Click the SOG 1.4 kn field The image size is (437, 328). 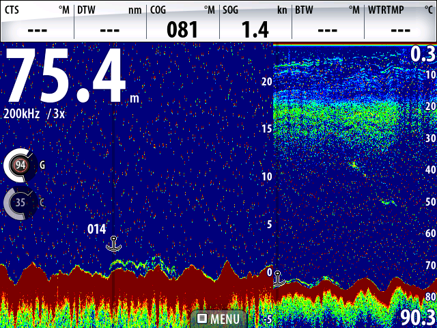click(255, 21)
